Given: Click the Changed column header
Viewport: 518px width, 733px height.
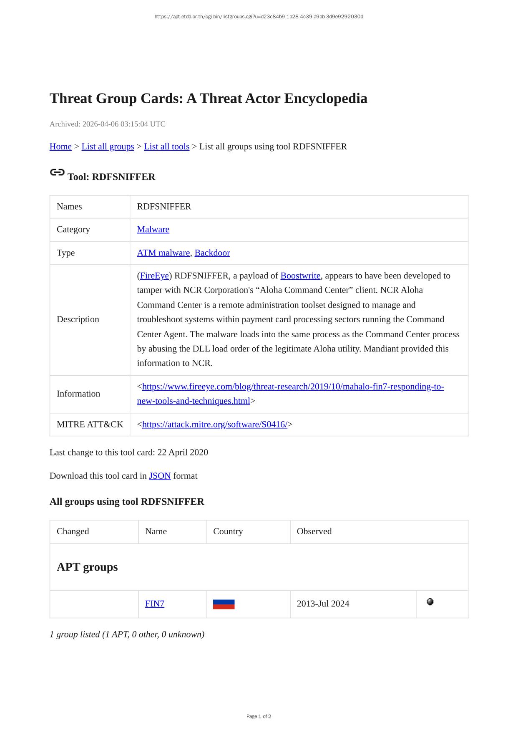Looking at the screenshot, I should [x=73, y=531].
